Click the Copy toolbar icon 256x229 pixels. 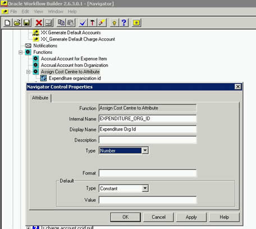(61, 23)
